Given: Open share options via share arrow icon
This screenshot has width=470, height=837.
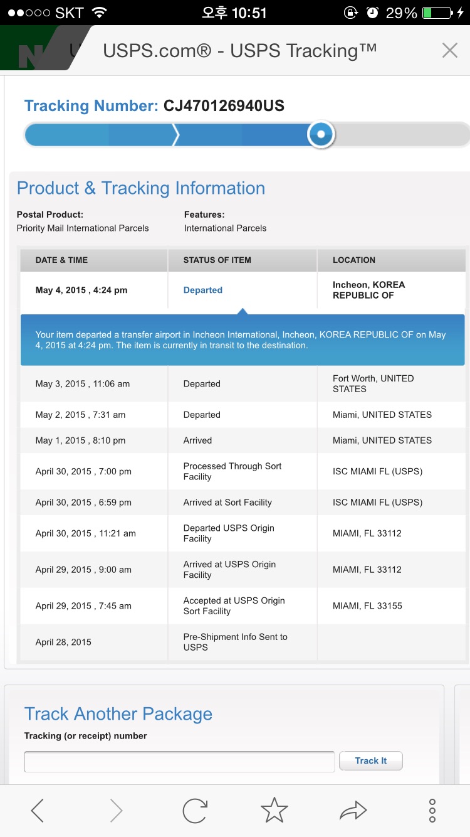Looking at the screenshot, I should (353, 811).
